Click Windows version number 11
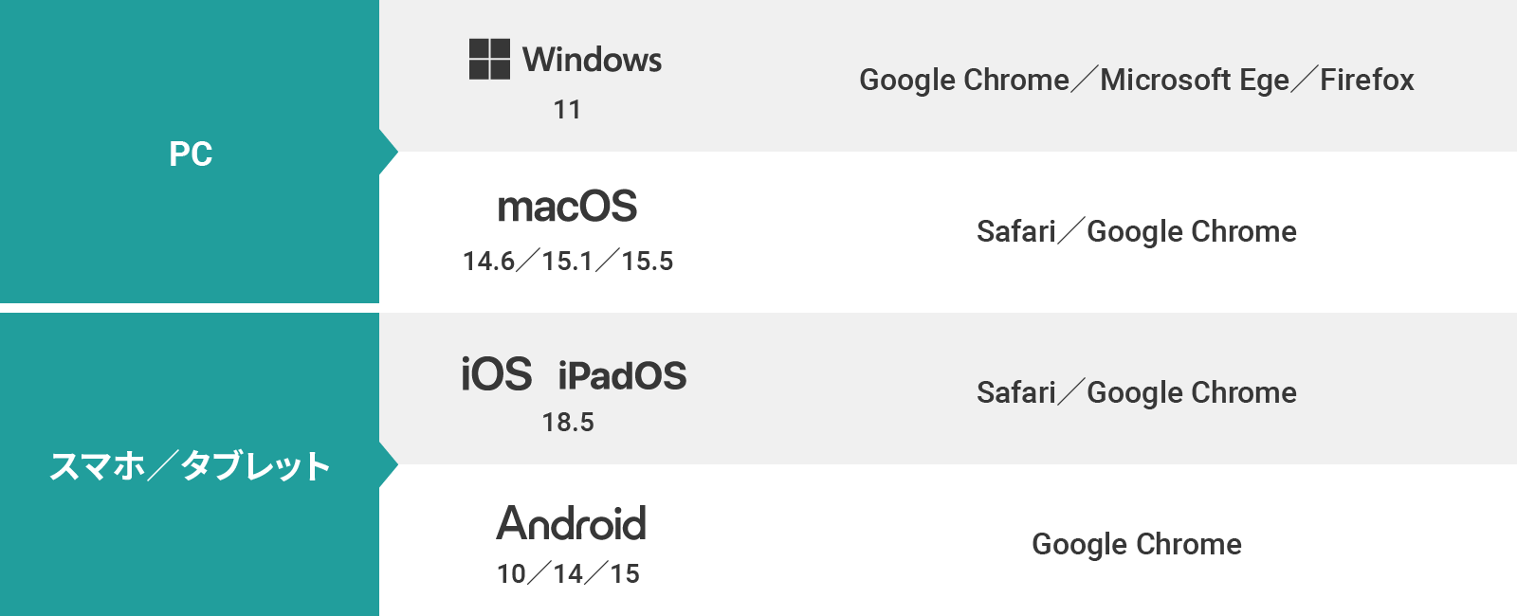Image resolution: width=1517 pixels, height=616 pixels. pos(567,110)
